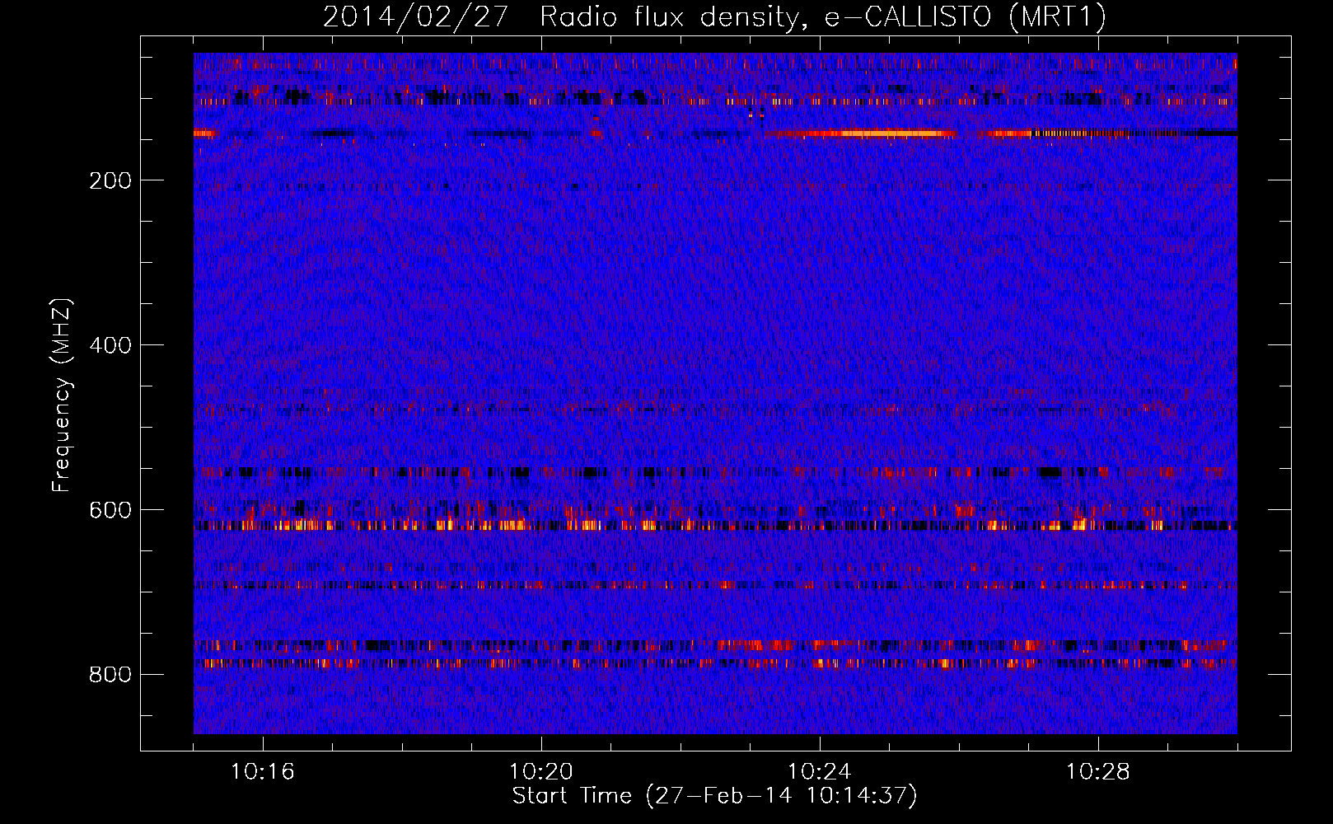Click the "10:24" time tick label
Image resolution: width=1333 pixels, height=824 pixels.
[819, 772]
